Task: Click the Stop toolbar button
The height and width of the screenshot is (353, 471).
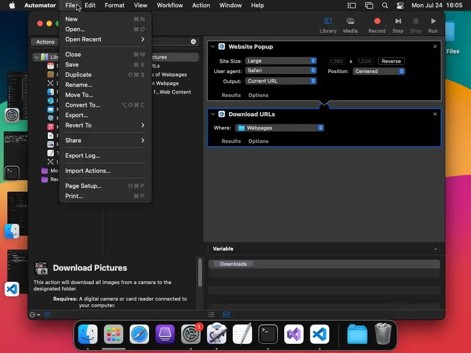Action: pyautogui.click(x=416, y=25)
